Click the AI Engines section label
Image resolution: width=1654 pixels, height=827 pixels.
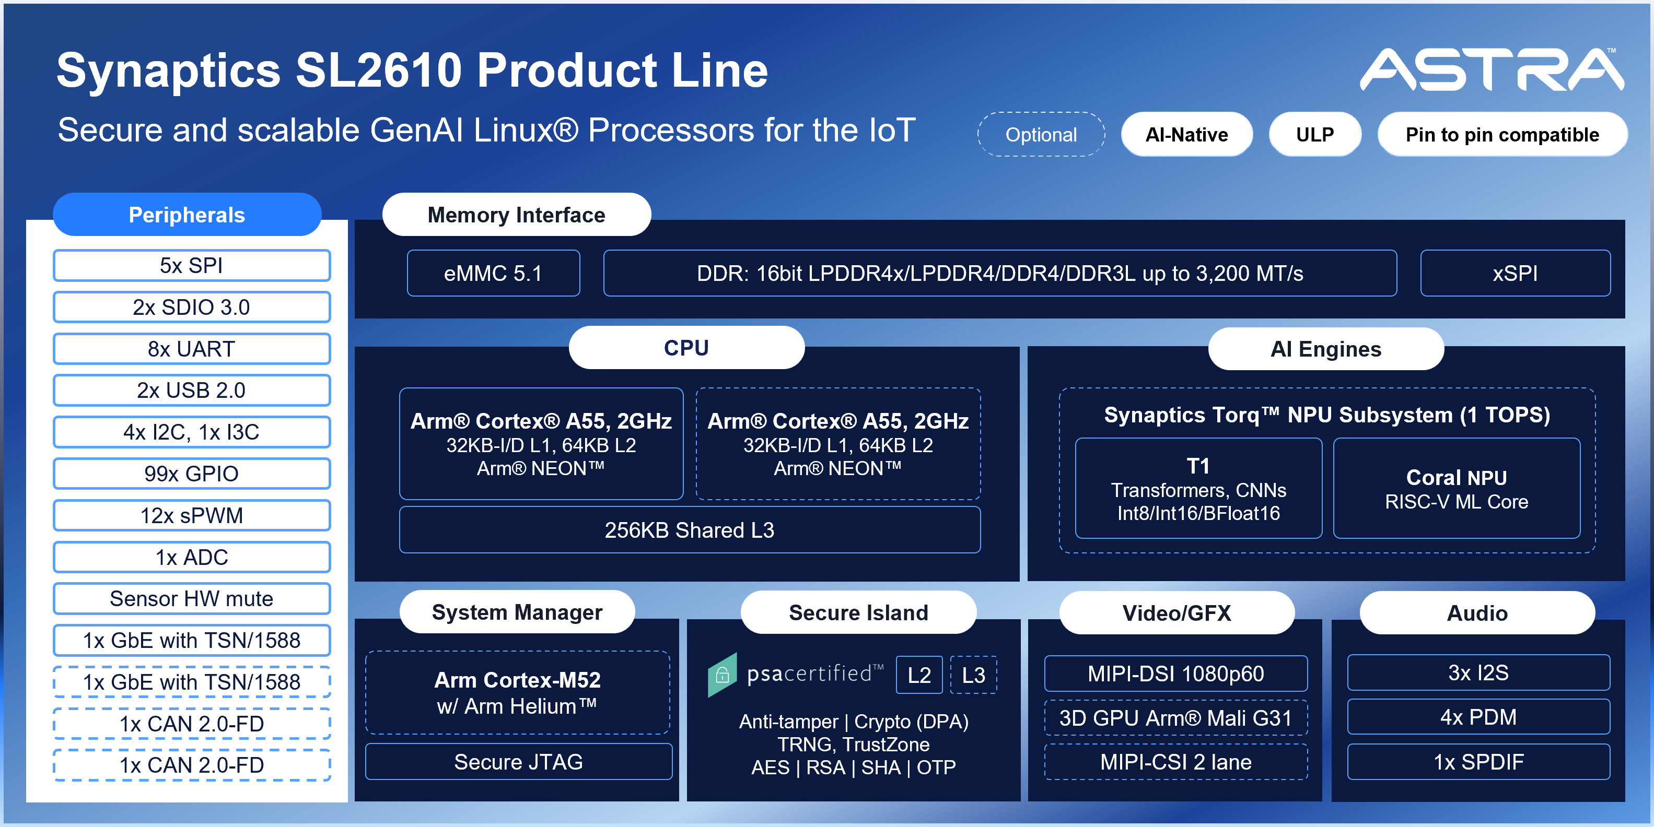1325,349
